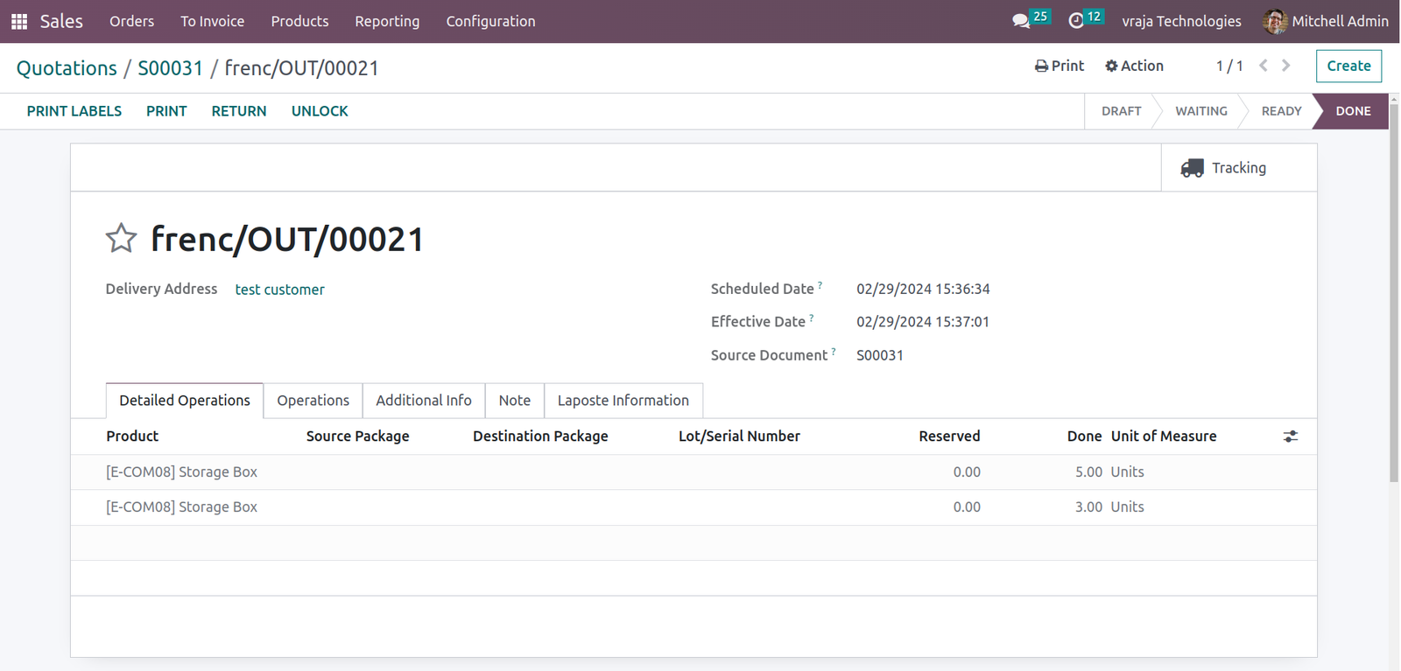Open the test customer delivery address link
1401x671 pixels.
point(279,290)
